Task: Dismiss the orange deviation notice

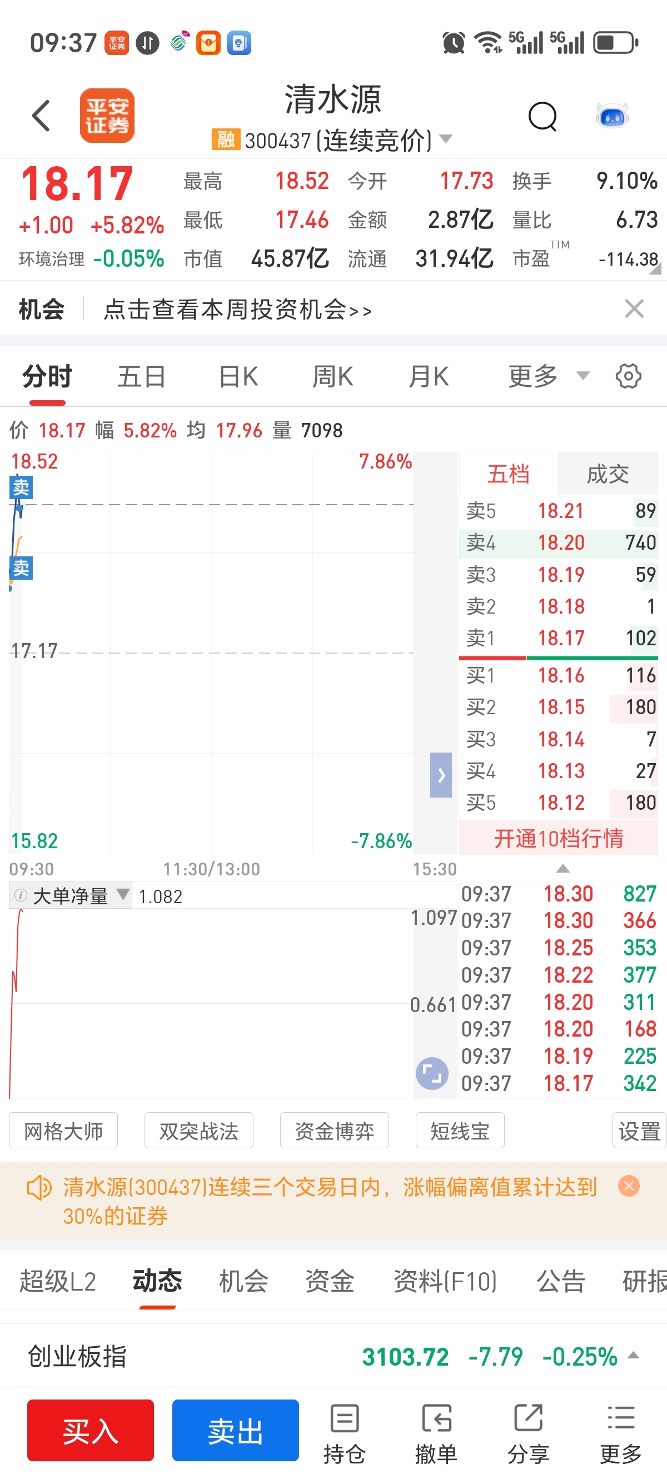Action: pos(629,1186)
